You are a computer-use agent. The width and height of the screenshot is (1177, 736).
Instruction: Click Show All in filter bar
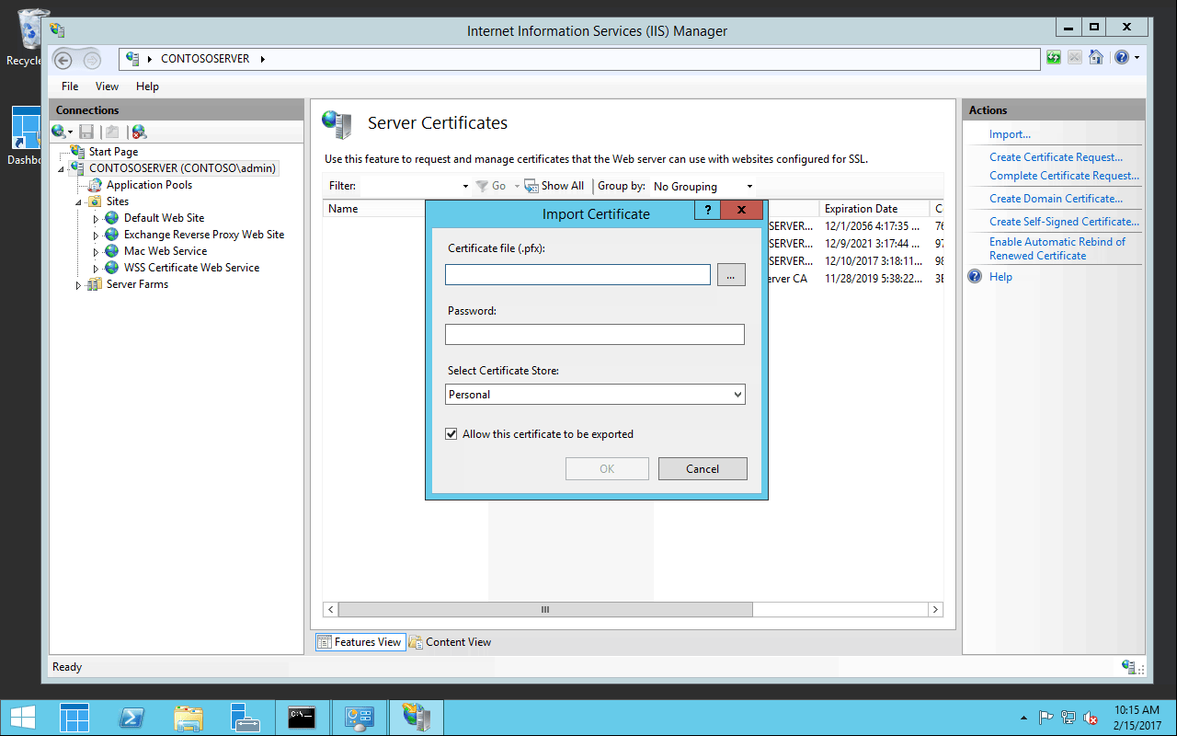click(554, 186)
